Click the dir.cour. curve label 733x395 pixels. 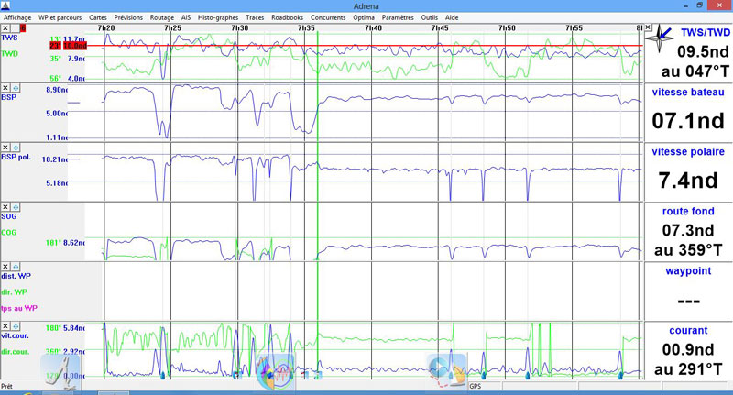point(15,352)
